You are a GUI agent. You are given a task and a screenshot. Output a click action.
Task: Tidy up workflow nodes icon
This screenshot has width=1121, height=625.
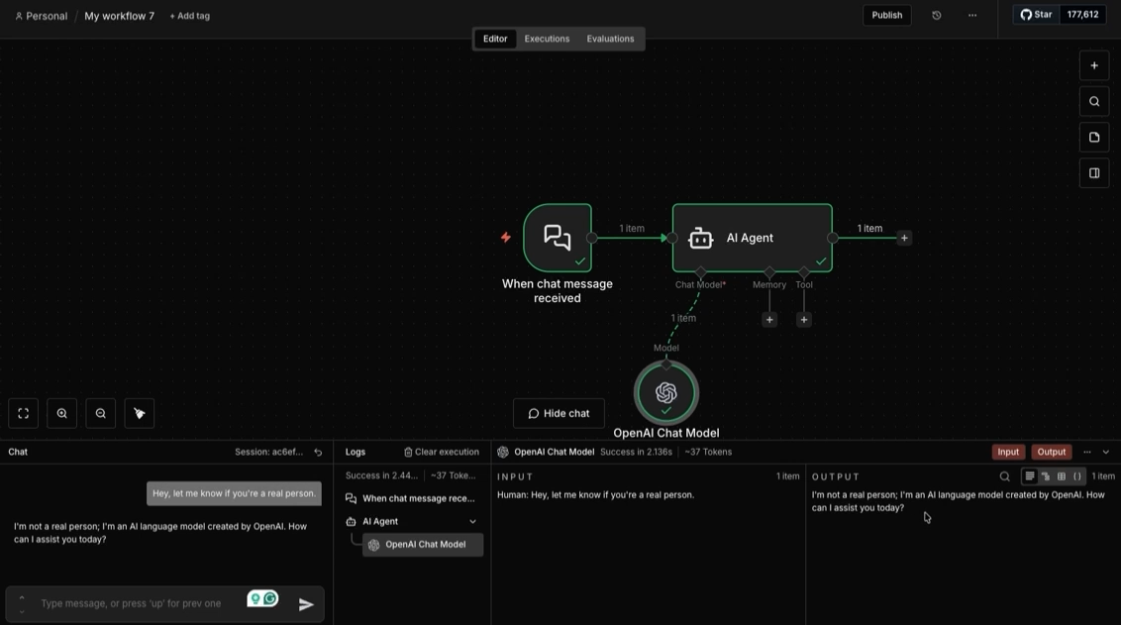(140, 413)
